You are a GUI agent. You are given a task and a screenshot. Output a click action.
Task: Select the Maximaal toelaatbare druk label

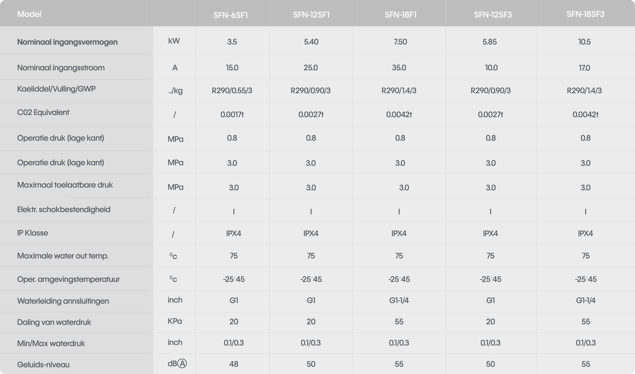coord(65,185)
